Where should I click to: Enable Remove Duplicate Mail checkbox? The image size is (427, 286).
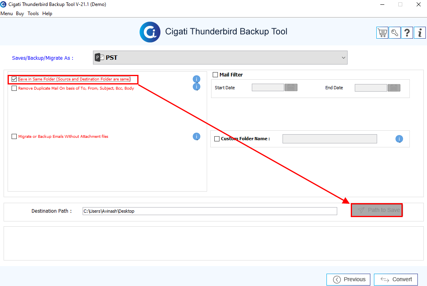pyautogui.click(x=14, y=88)
